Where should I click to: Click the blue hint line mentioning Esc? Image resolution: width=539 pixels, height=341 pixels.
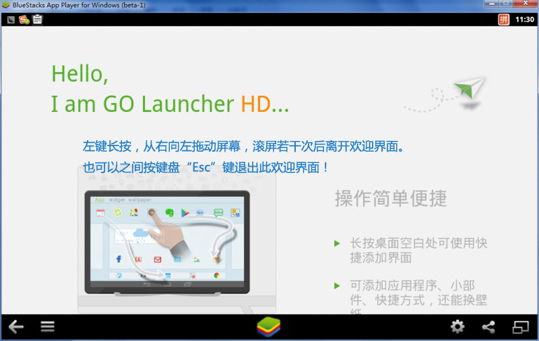pos(206,168)
